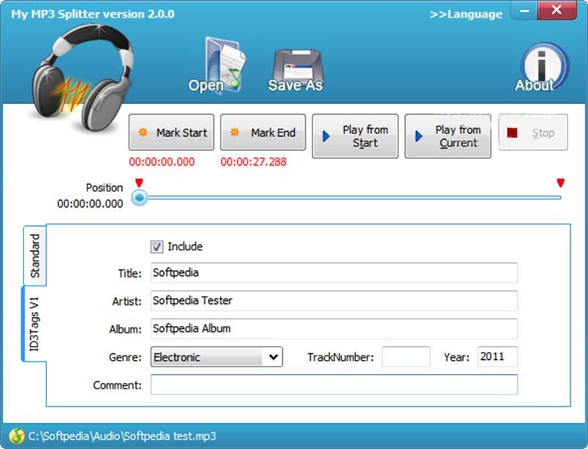Click the end time 00:00:27.288

[254, 162]
